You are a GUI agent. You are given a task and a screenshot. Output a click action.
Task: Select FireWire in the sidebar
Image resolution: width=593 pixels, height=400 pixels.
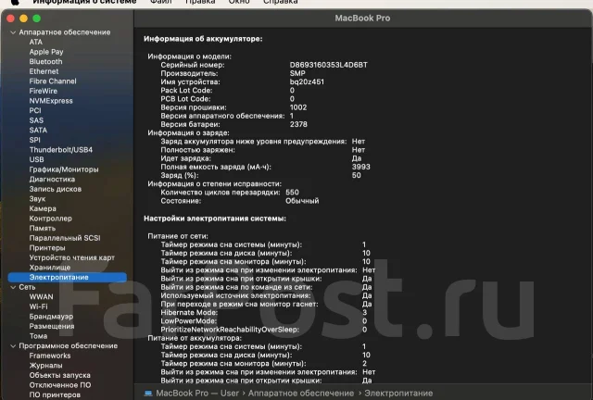click(x=44, y=91)
